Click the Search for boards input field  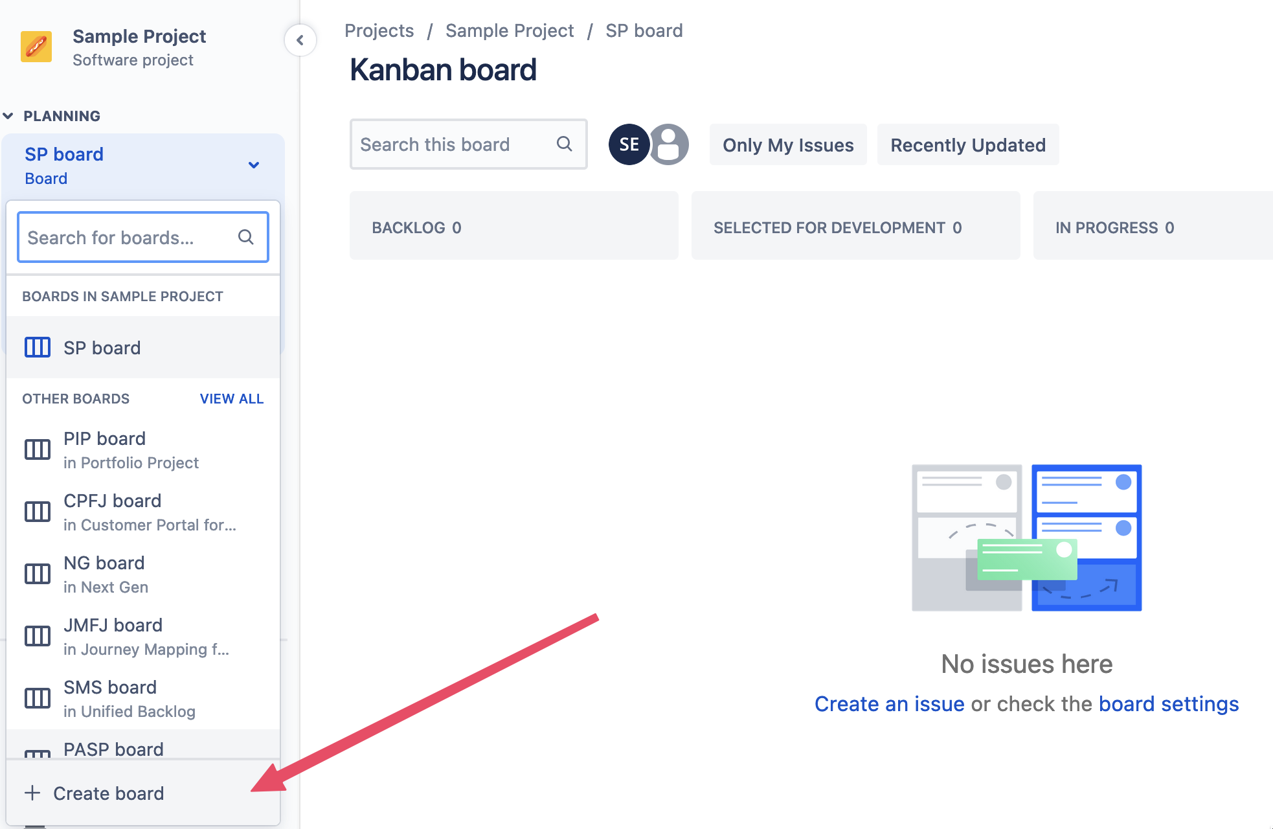click(144, 237)
